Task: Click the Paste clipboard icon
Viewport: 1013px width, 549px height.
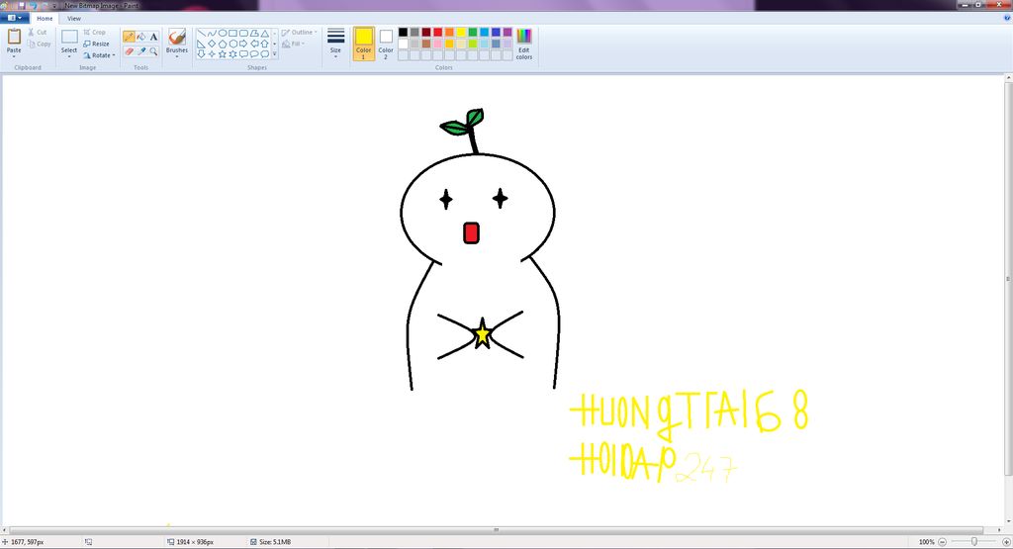Action: [14, 37]
